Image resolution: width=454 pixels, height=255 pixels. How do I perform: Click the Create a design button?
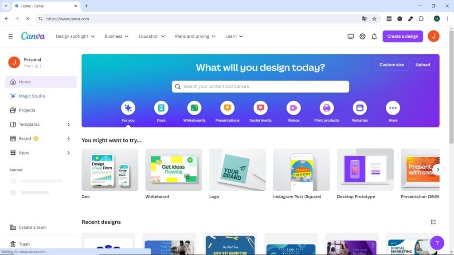pos(403,36)
